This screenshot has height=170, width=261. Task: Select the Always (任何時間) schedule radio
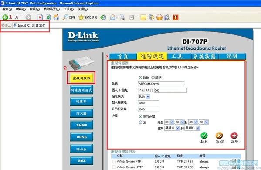point(140,116)
